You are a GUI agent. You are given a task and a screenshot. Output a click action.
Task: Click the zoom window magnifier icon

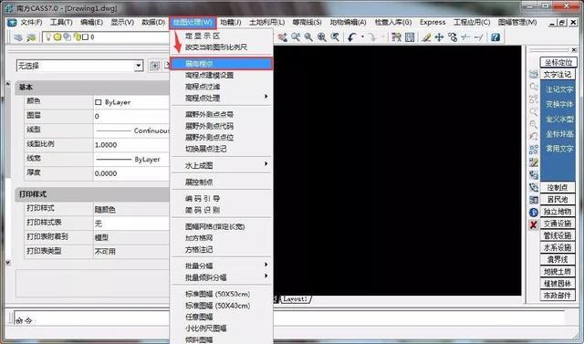(308, 36)
